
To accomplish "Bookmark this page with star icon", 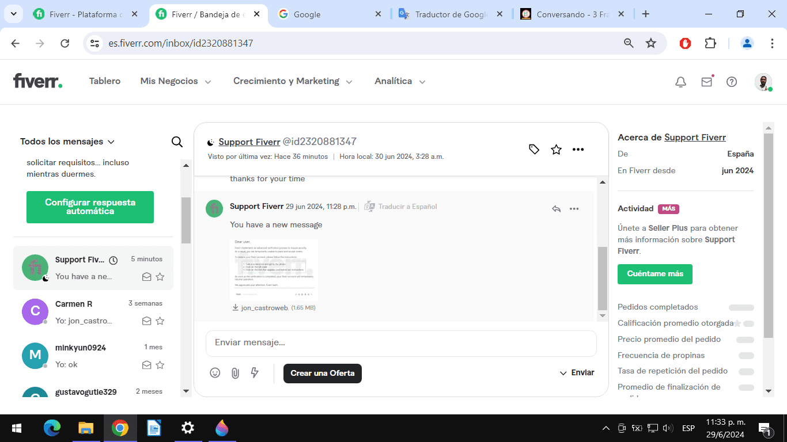I will pyautogui.click(x=651, y=43).
